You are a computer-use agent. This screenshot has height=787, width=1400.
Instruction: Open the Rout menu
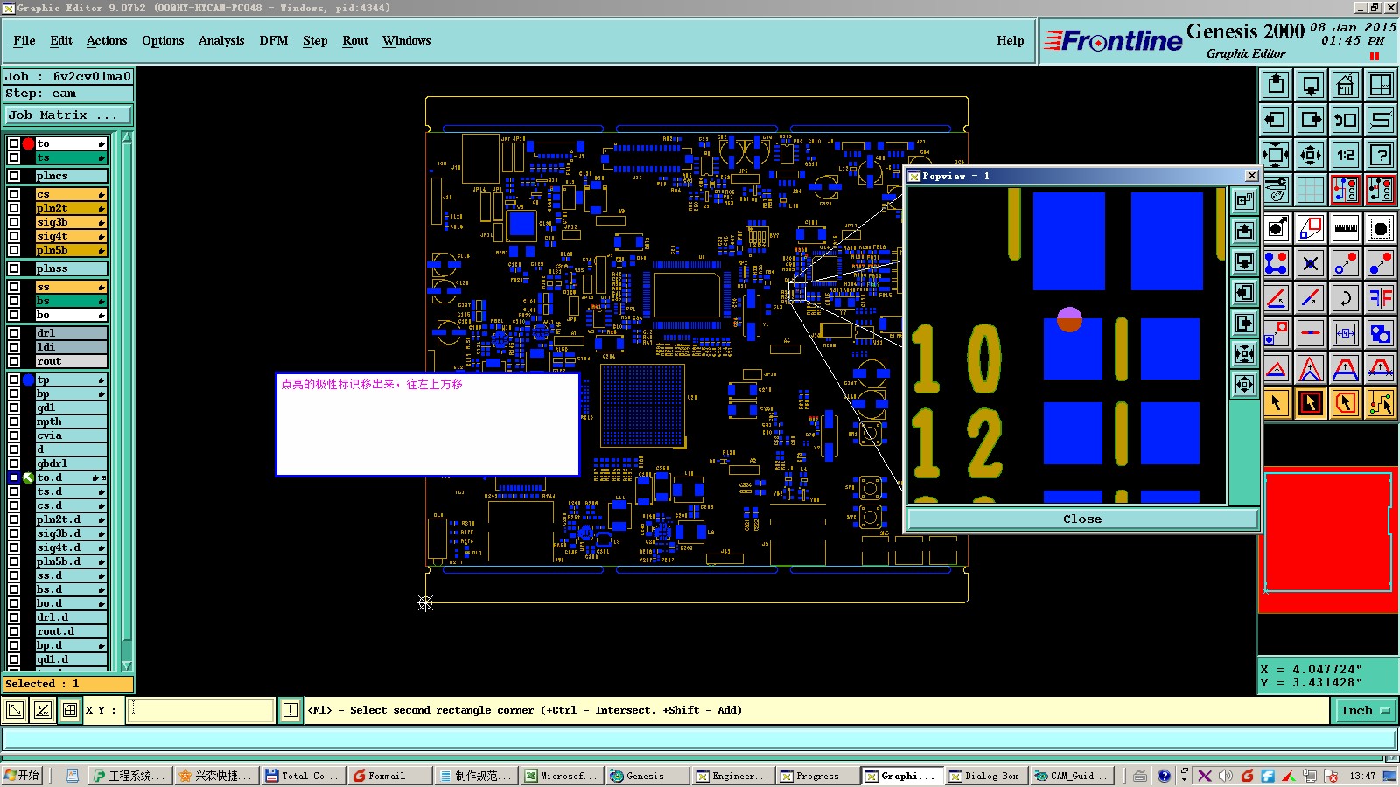tap(355, 40)
